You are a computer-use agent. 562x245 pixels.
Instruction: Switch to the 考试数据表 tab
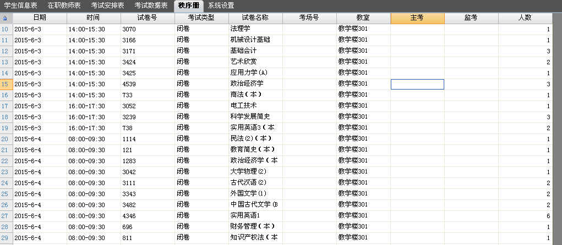tap(151, 5)
